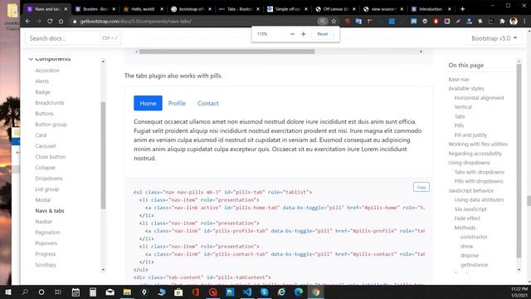Click right arrow of code horizontal scrollbar
531x299 pixels.
click(421, 51)
